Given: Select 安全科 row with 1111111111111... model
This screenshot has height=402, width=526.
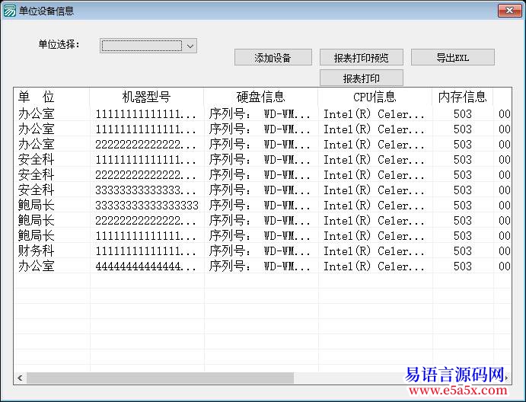Looking at the screenshot, I should pos(263,159).
